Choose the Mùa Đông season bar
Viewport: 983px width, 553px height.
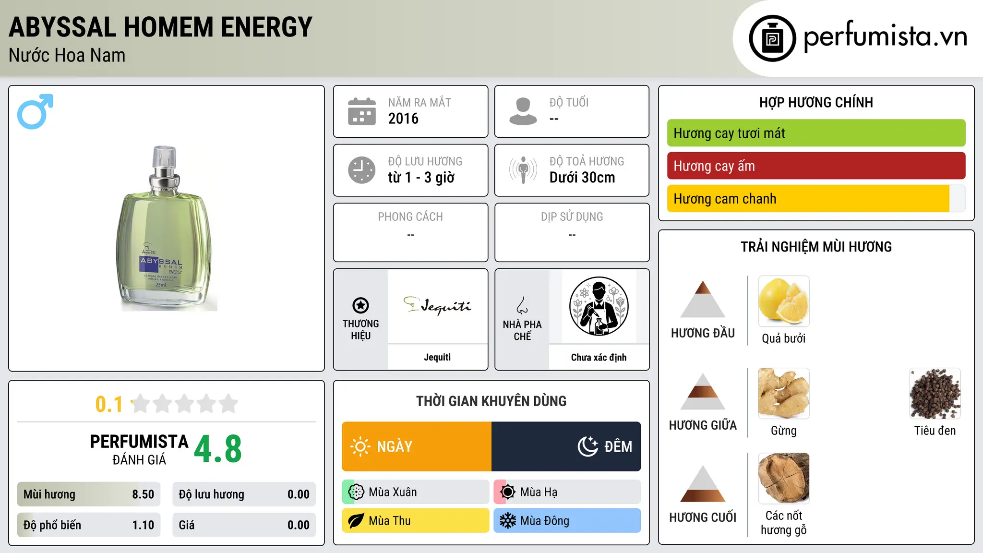pos(567,521)
